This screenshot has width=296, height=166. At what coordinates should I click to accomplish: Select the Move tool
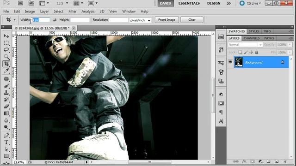pos(6,36)
